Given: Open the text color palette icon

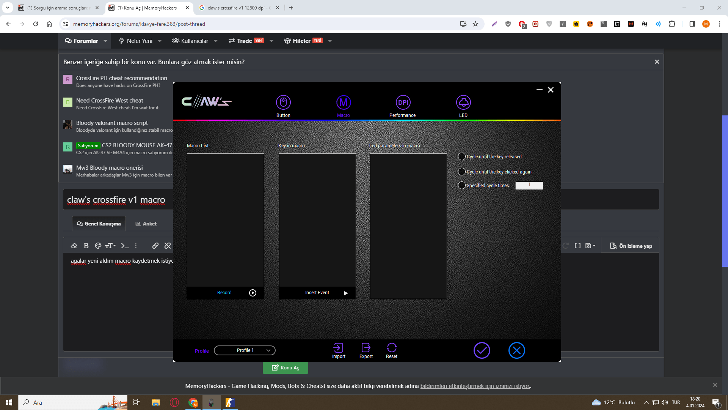Looking at the screenshot, I should click(x=98, y=246).
